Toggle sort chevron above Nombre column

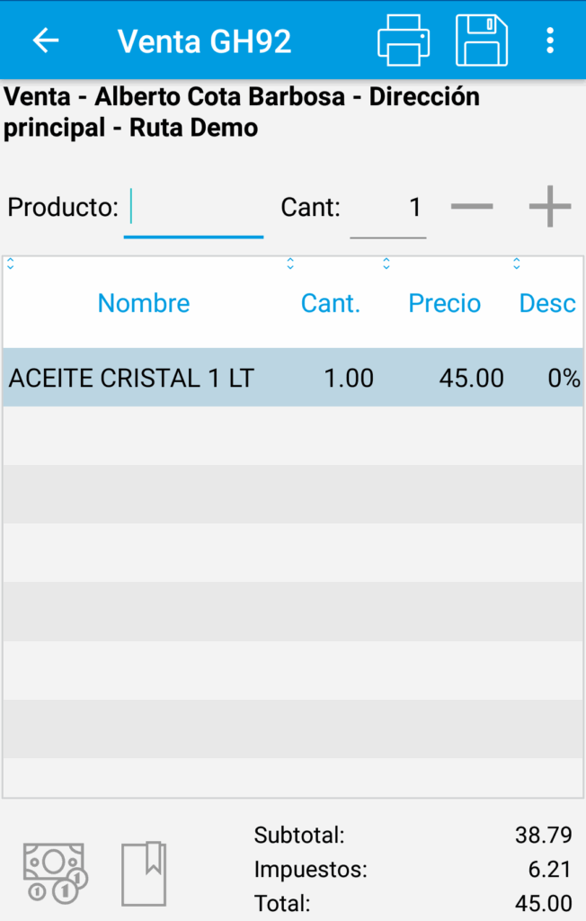(10, 264)
